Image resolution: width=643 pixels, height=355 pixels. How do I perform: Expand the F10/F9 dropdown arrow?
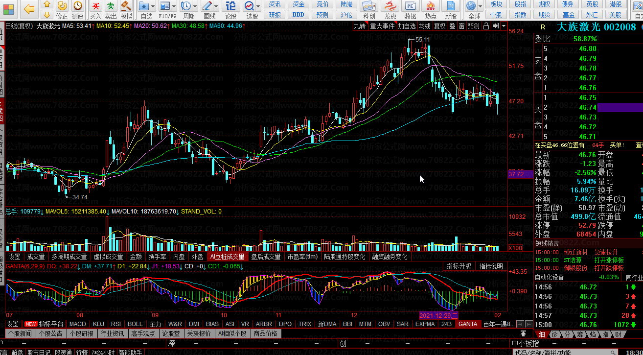(x=174, y=6)
